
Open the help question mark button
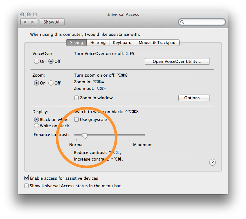point(212,162)
